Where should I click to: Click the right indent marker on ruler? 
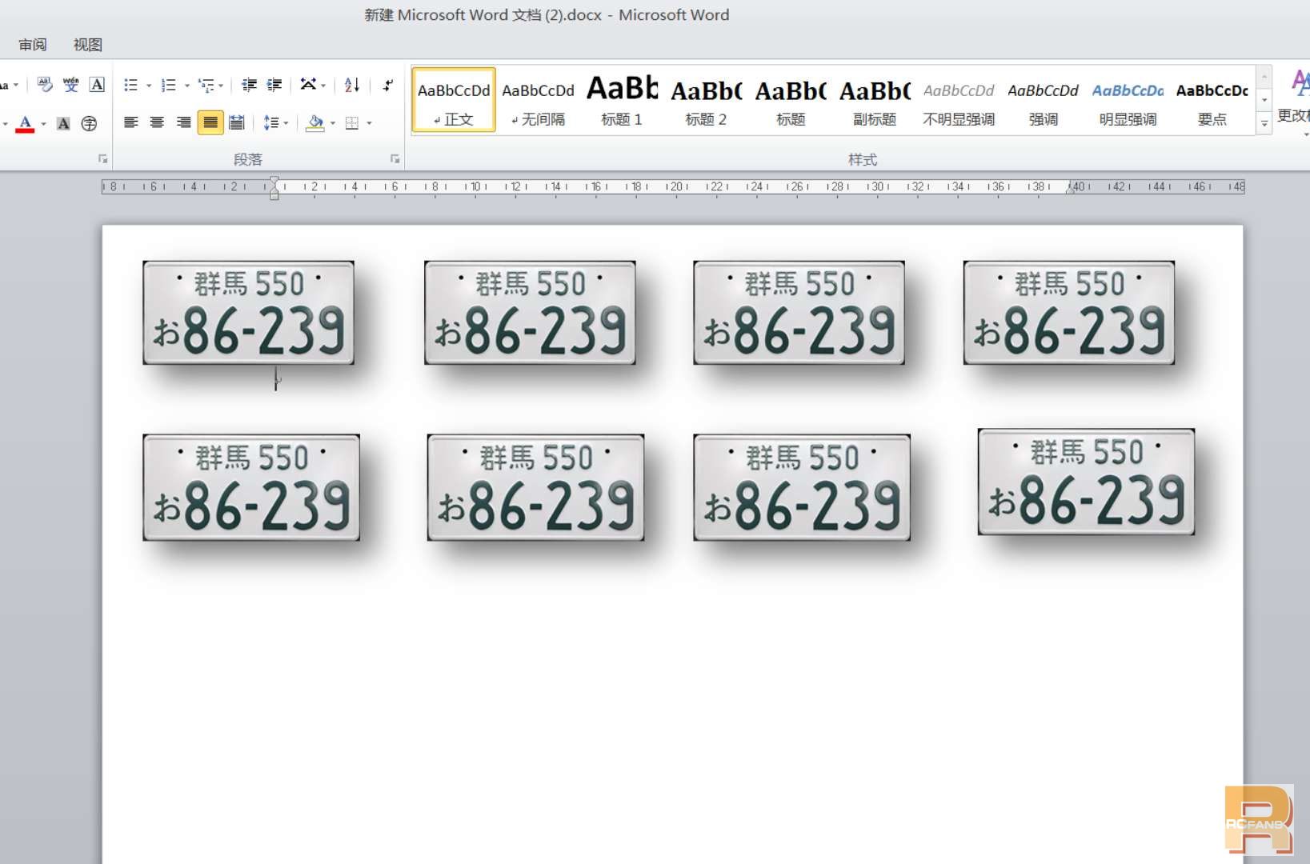click(1070, 190)
